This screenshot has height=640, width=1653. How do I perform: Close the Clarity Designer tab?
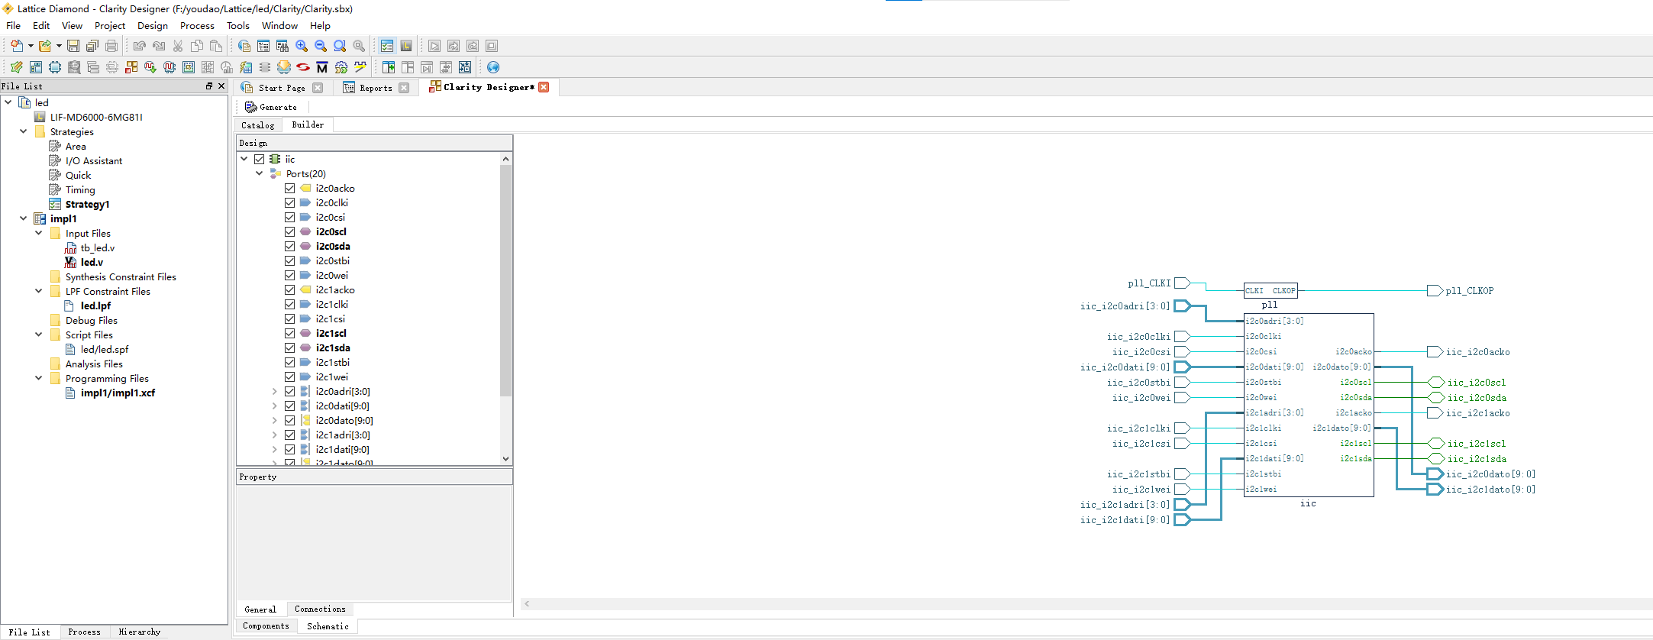pyautogui.click(x=544, y=87)
